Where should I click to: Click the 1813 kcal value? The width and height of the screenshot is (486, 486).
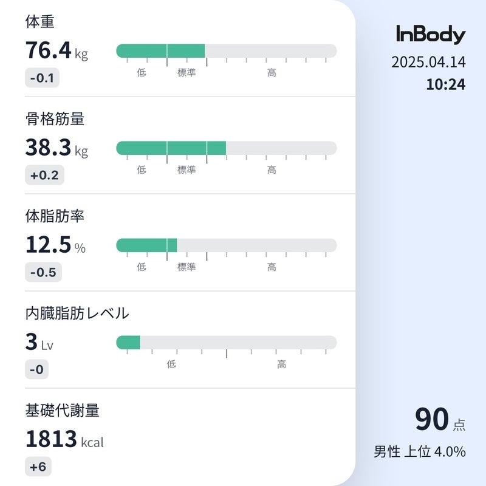coord(64,439)
